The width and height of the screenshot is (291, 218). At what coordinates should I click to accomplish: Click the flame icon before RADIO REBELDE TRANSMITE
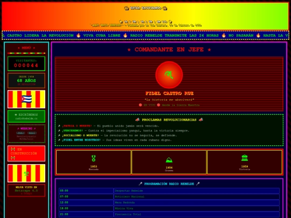[x=125, y=35]
